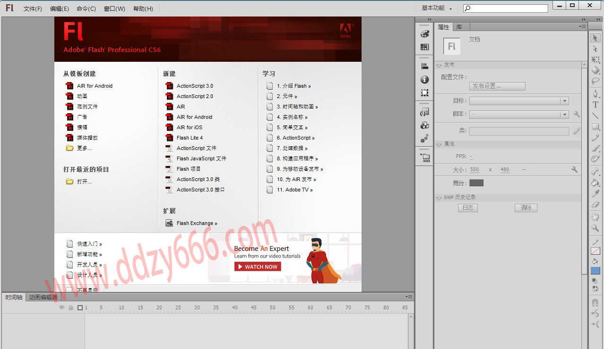The image size is (604, 349).
Task: Click the black and white colors icon
Action: [x=595, y=281]
